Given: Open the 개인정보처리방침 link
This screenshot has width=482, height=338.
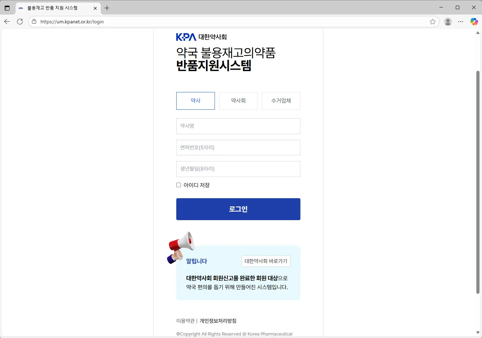Looking at the screenshot, I should (218, 321).
